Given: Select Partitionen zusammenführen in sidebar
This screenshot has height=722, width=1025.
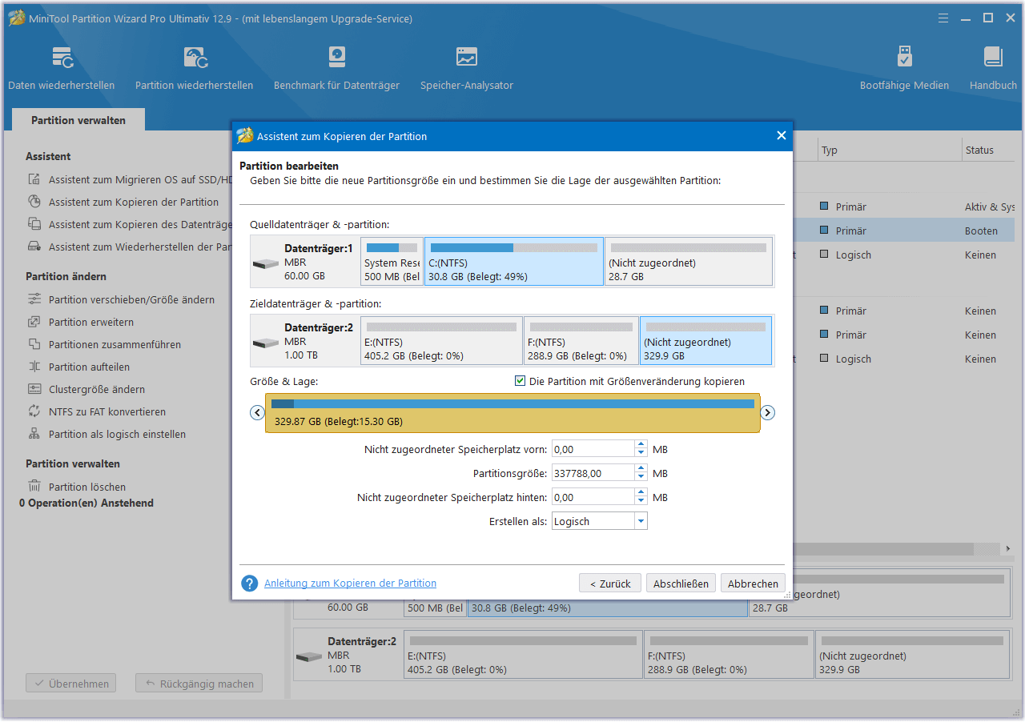Looking at the screenshot, I should [115, 344].
